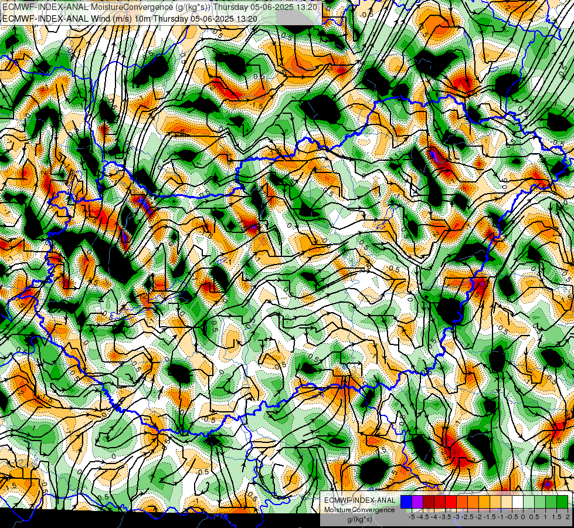Click the purple legend swatch between -5 and -4.5
Image resolution: width=574 pixels, height=528 pixels.
(417, 502)
